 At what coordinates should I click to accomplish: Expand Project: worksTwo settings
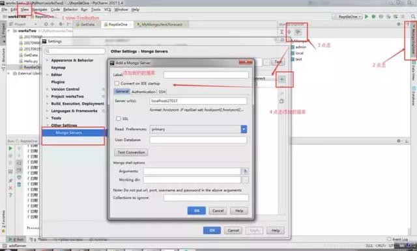[47, 96]
